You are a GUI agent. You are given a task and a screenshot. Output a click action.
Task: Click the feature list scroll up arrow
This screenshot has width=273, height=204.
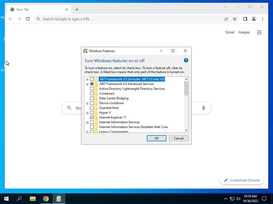point(186,79)
